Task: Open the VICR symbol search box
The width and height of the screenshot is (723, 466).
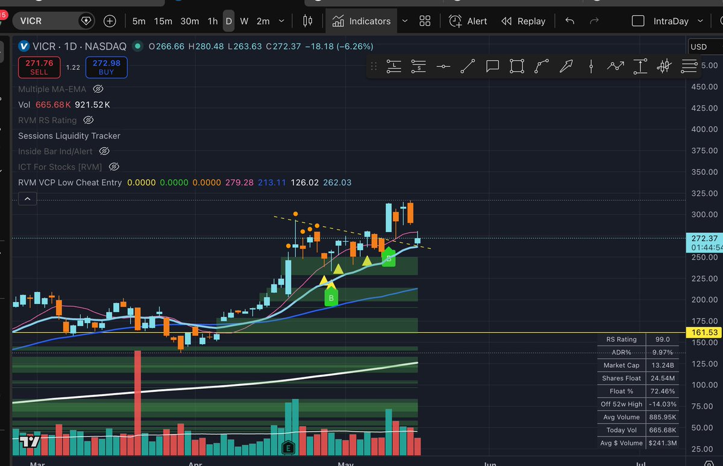Action: tap(54, 21)
